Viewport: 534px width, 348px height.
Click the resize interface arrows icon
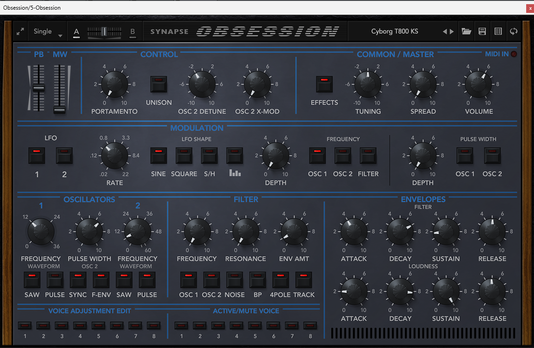[20, 31]
